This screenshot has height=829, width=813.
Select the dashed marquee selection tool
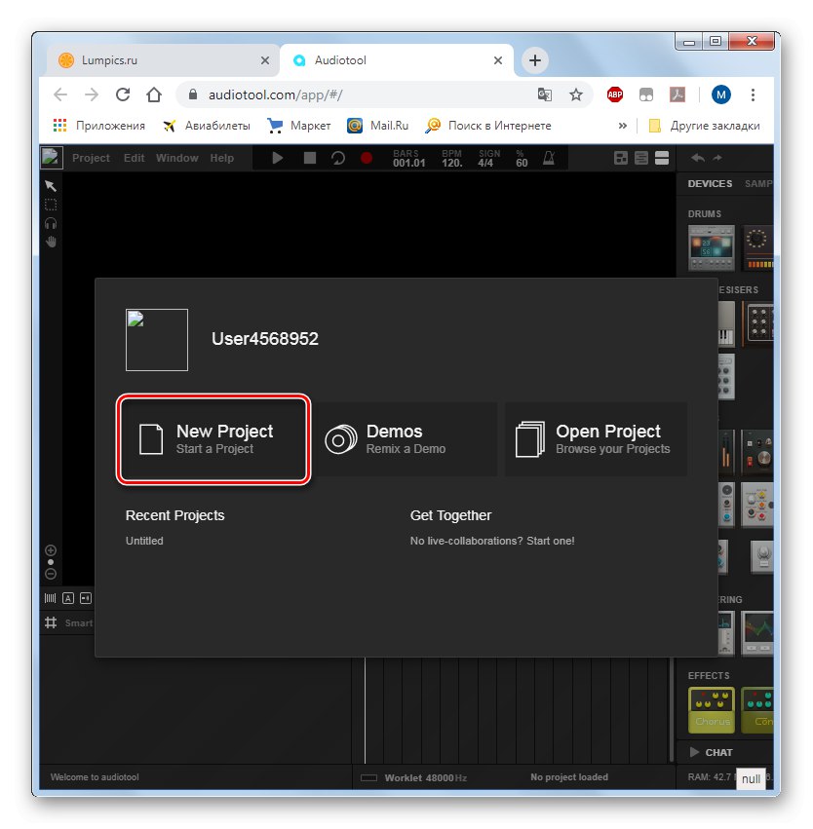click(x=51, y=205)
